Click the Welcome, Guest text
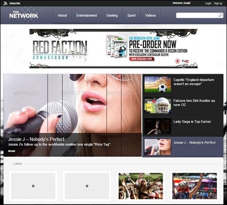 (181, 3)
